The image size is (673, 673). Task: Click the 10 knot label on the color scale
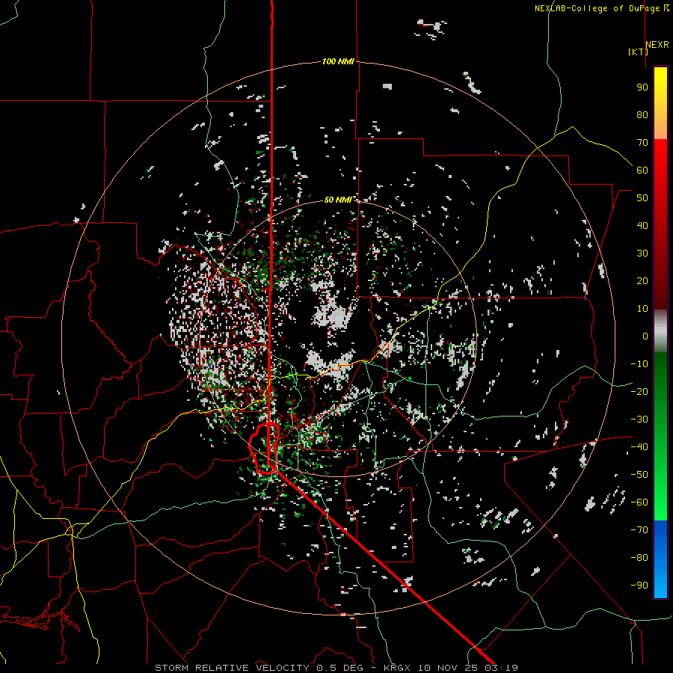pos(642,309)
